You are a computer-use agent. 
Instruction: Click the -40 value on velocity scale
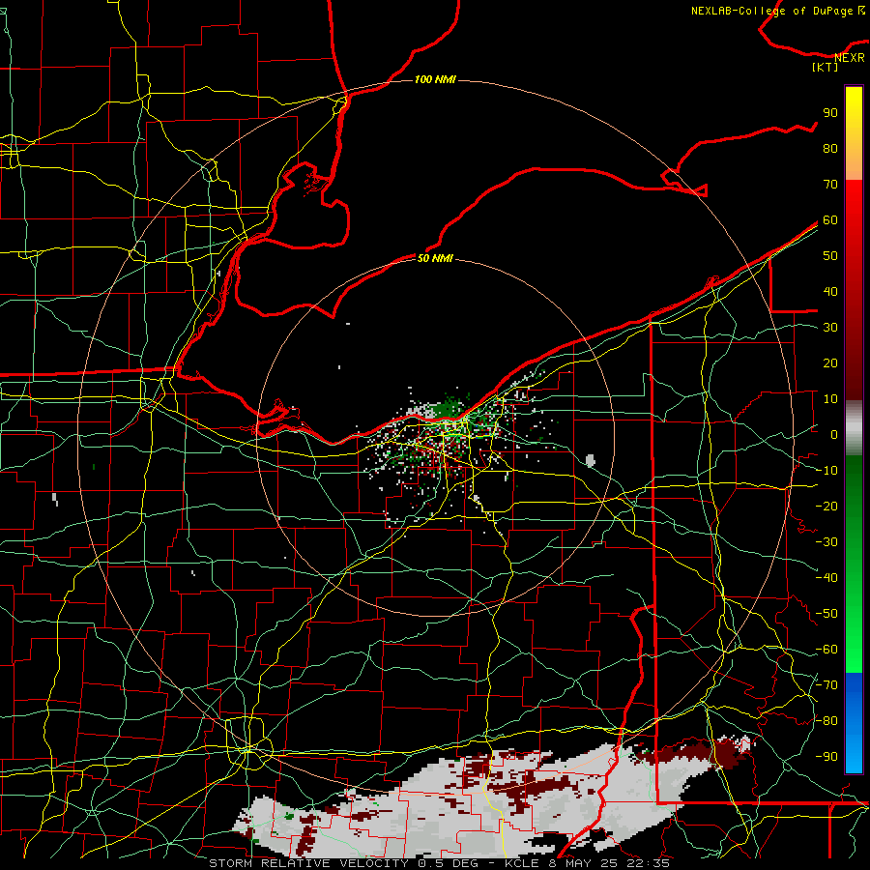tap(826, 578)
